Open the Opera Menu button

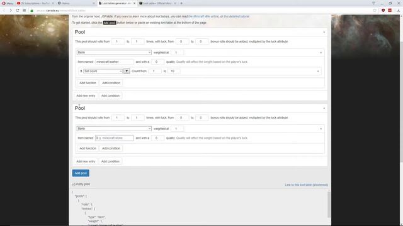[8, 3]
